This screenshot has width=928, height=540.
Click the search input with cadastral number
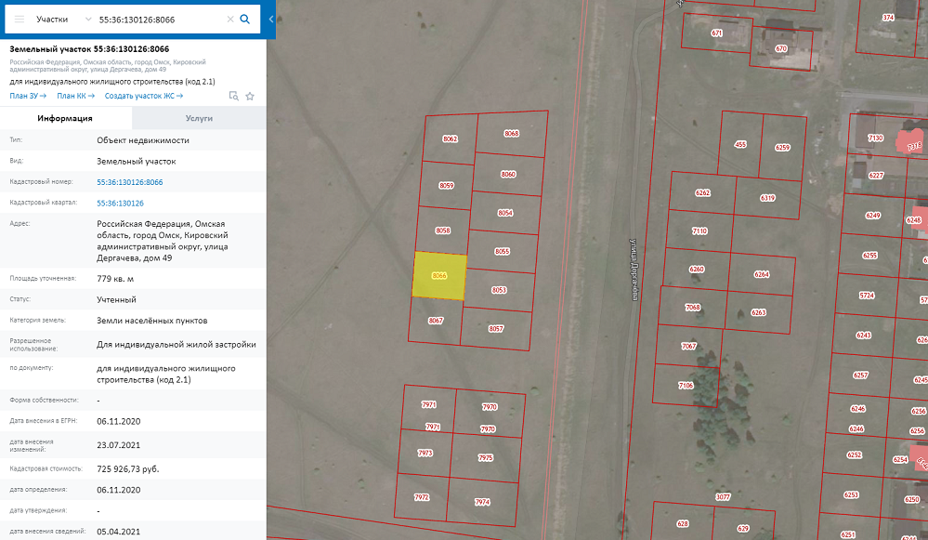click(x=158, y=19)
